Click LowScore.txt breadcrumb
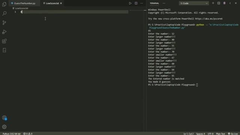Image resolution: width=240 pixels, height=135 pixels. click(22, 8)
